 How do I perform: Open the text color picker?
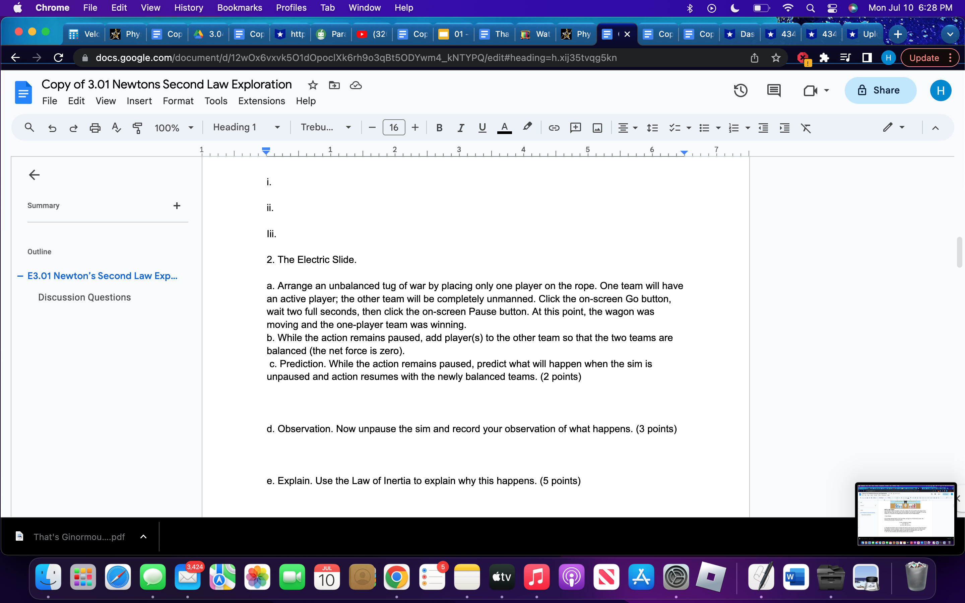click(x=504, y=128)
